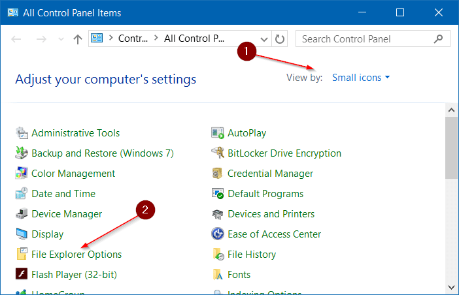The height and width of the screenshot is (295, 459).
Task: Expand chevron before All Control Panel breadcrumb
Action: pyautogui.click(x=156, y=38)
